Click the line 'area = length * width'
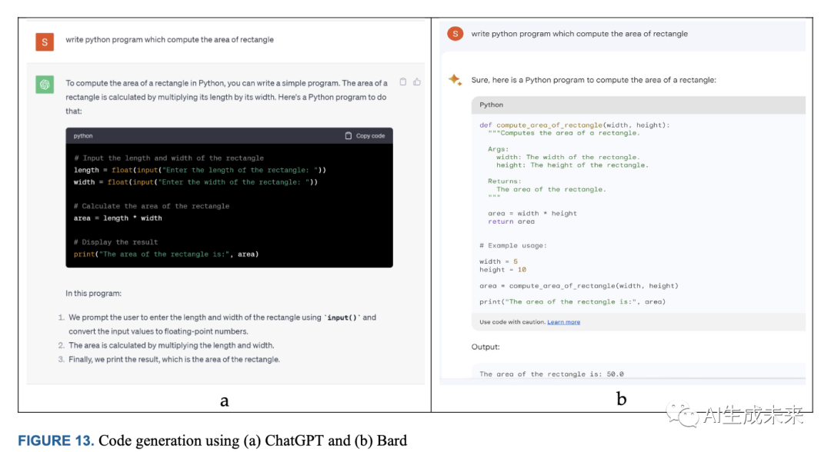831x452 pixels. [x=118, y=218]
